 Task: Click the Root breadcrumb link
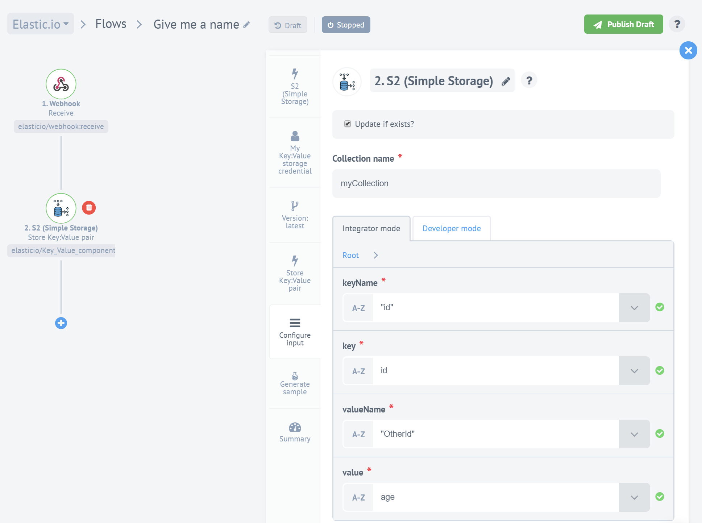(x=350, y=255)
